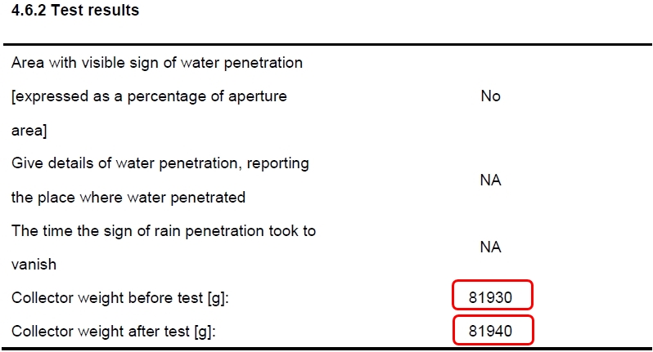Viewport: 653px width, 352px height.
Task: Select the highlighted value 81940
Action: [491, 332]
